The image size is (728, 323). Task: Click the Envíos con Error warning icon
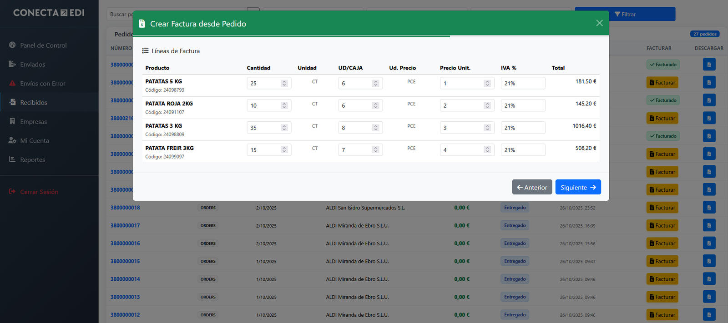pyautogui.click(x=12, y=83)
